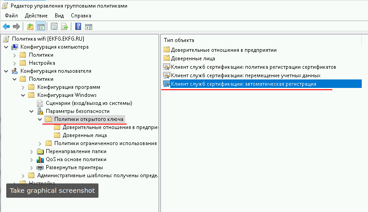
Task: Collapse the Параметры безопасности node
Action: tap(31, 111)
